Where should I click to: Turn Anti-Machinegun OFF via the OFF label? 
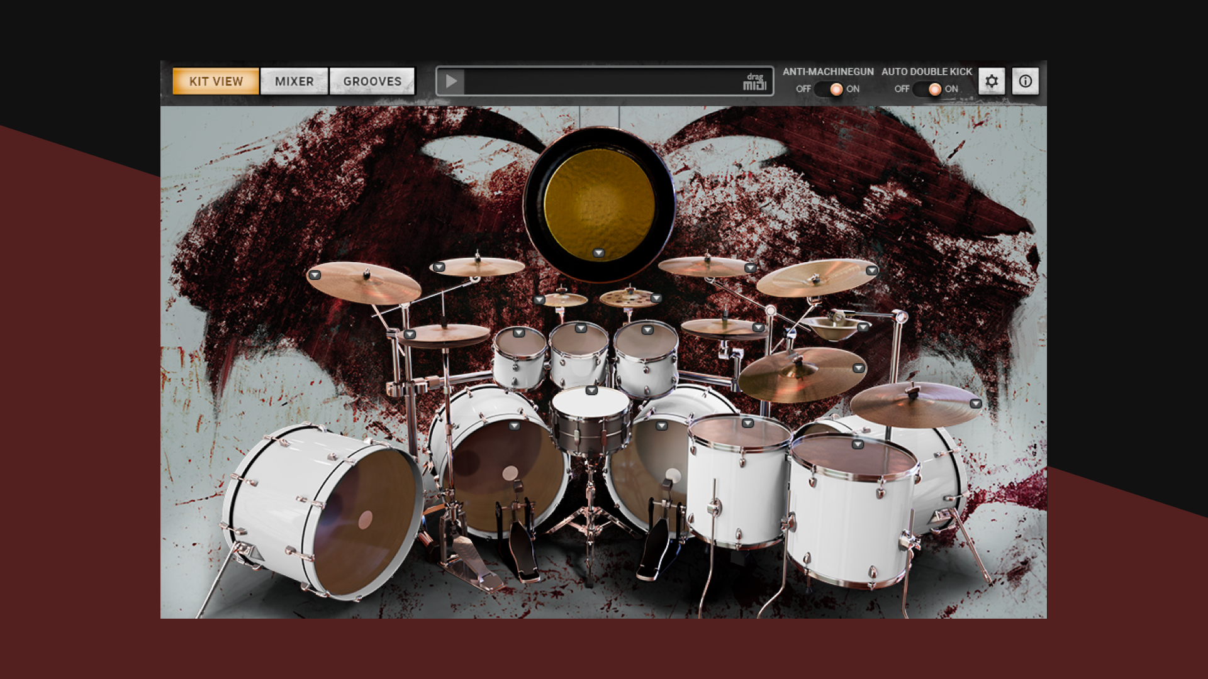pyautogui.click(x=803, y=89)
